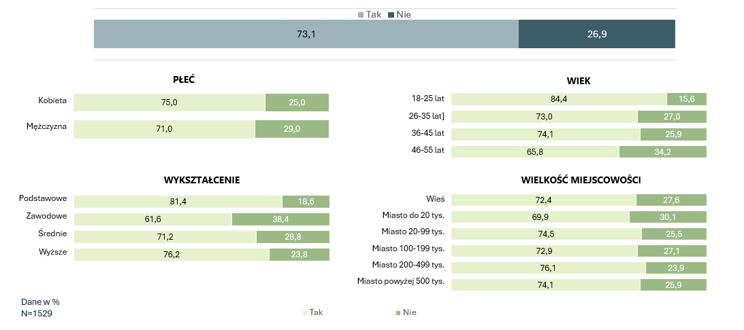Select the dark 26,9 summary bar segment
Screen dimensions: 744x330
click(596, 34)
